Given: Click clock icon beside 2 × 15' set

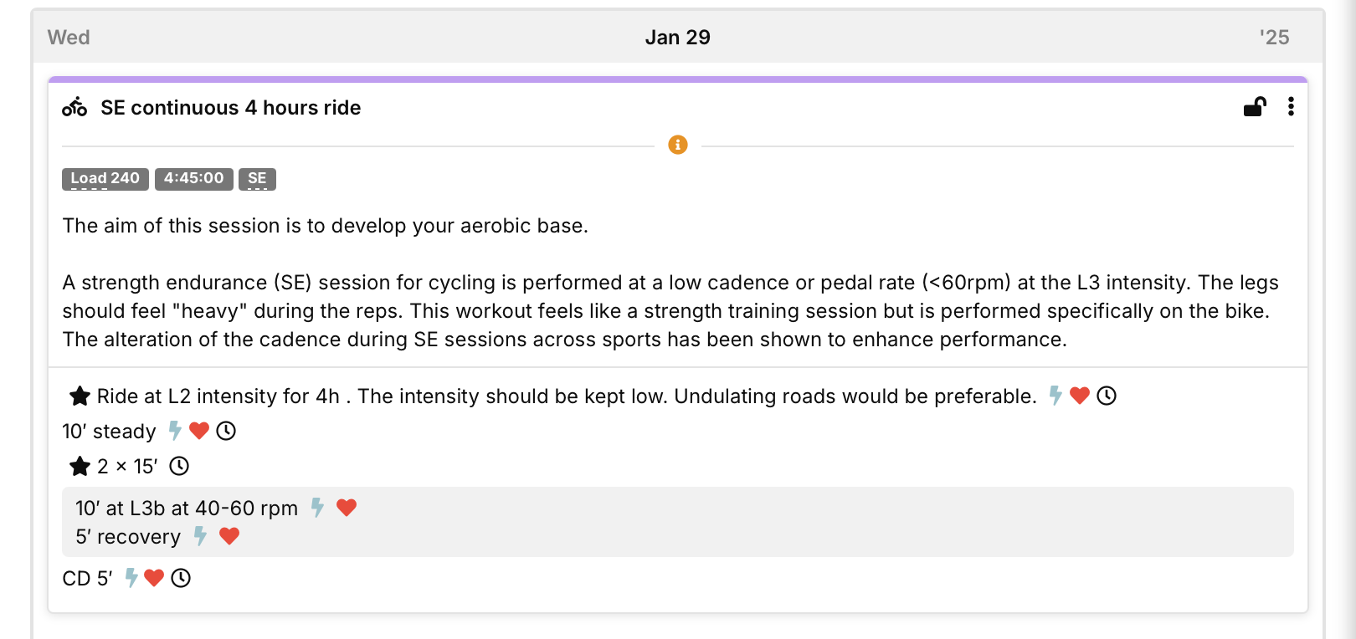Looking at the screenshot, I should pos(179,466).
